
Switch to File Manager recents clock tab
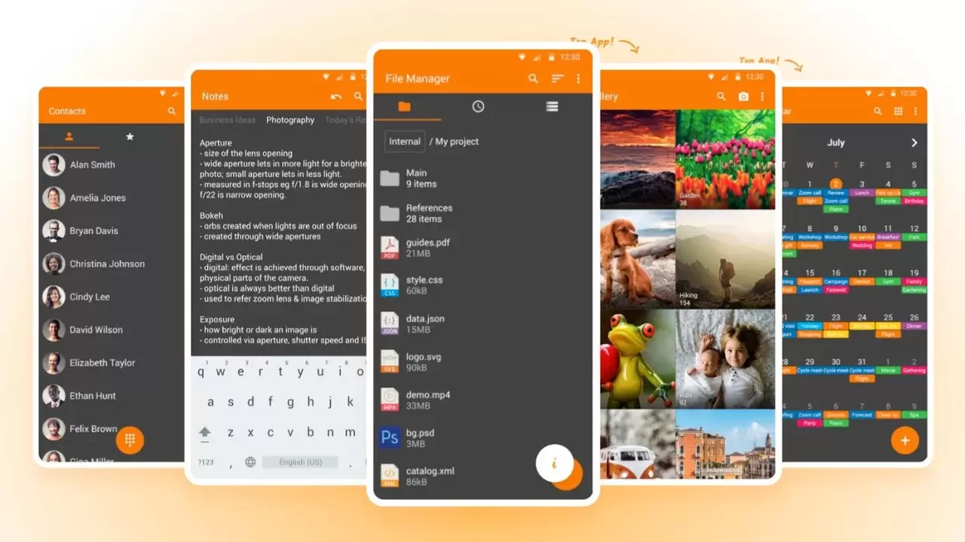pyautogui.click(x=478, y=106)
